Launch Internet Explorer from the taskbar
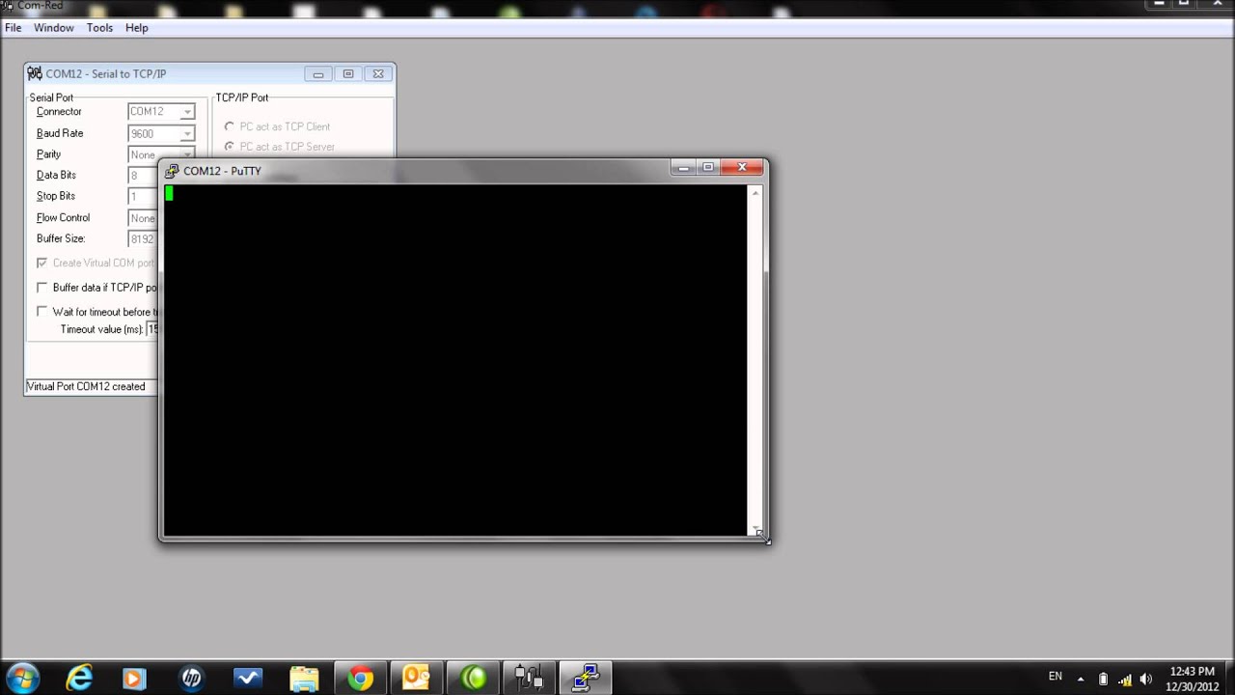The image size is (1235, 695). coord(78,678)
